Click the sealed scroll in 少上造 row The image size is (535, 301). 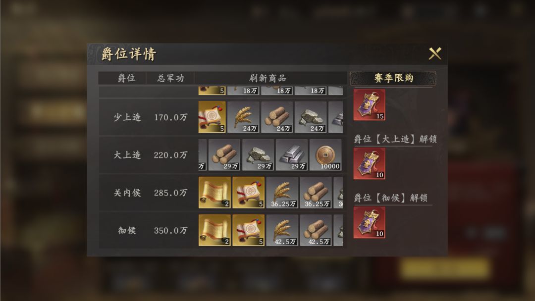coord(212,117)
